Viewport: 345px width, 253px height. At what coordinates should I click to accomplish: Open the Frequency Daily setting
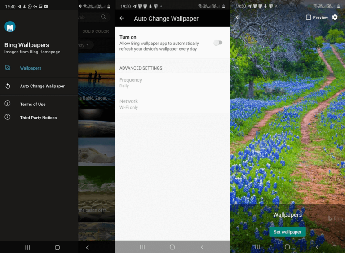click(x=172, y=83)
